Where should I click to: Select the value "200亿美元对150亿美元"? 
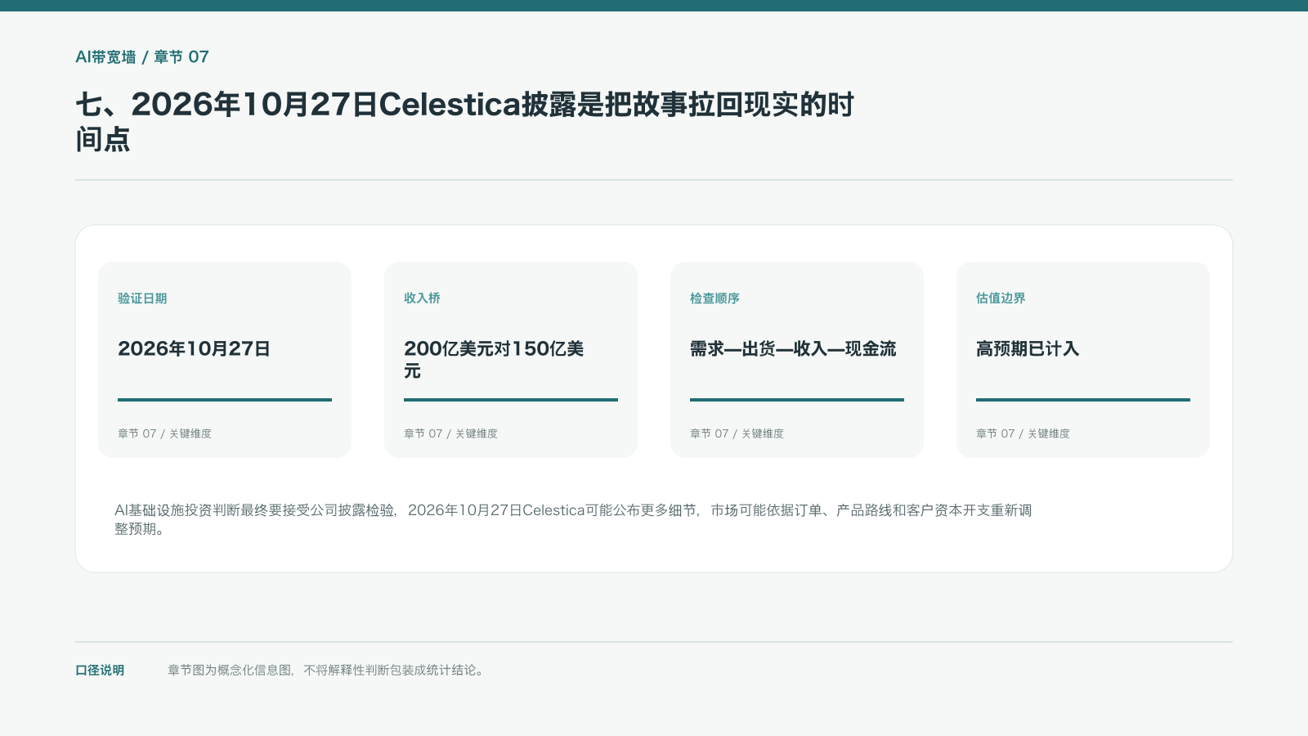point(494,360)
